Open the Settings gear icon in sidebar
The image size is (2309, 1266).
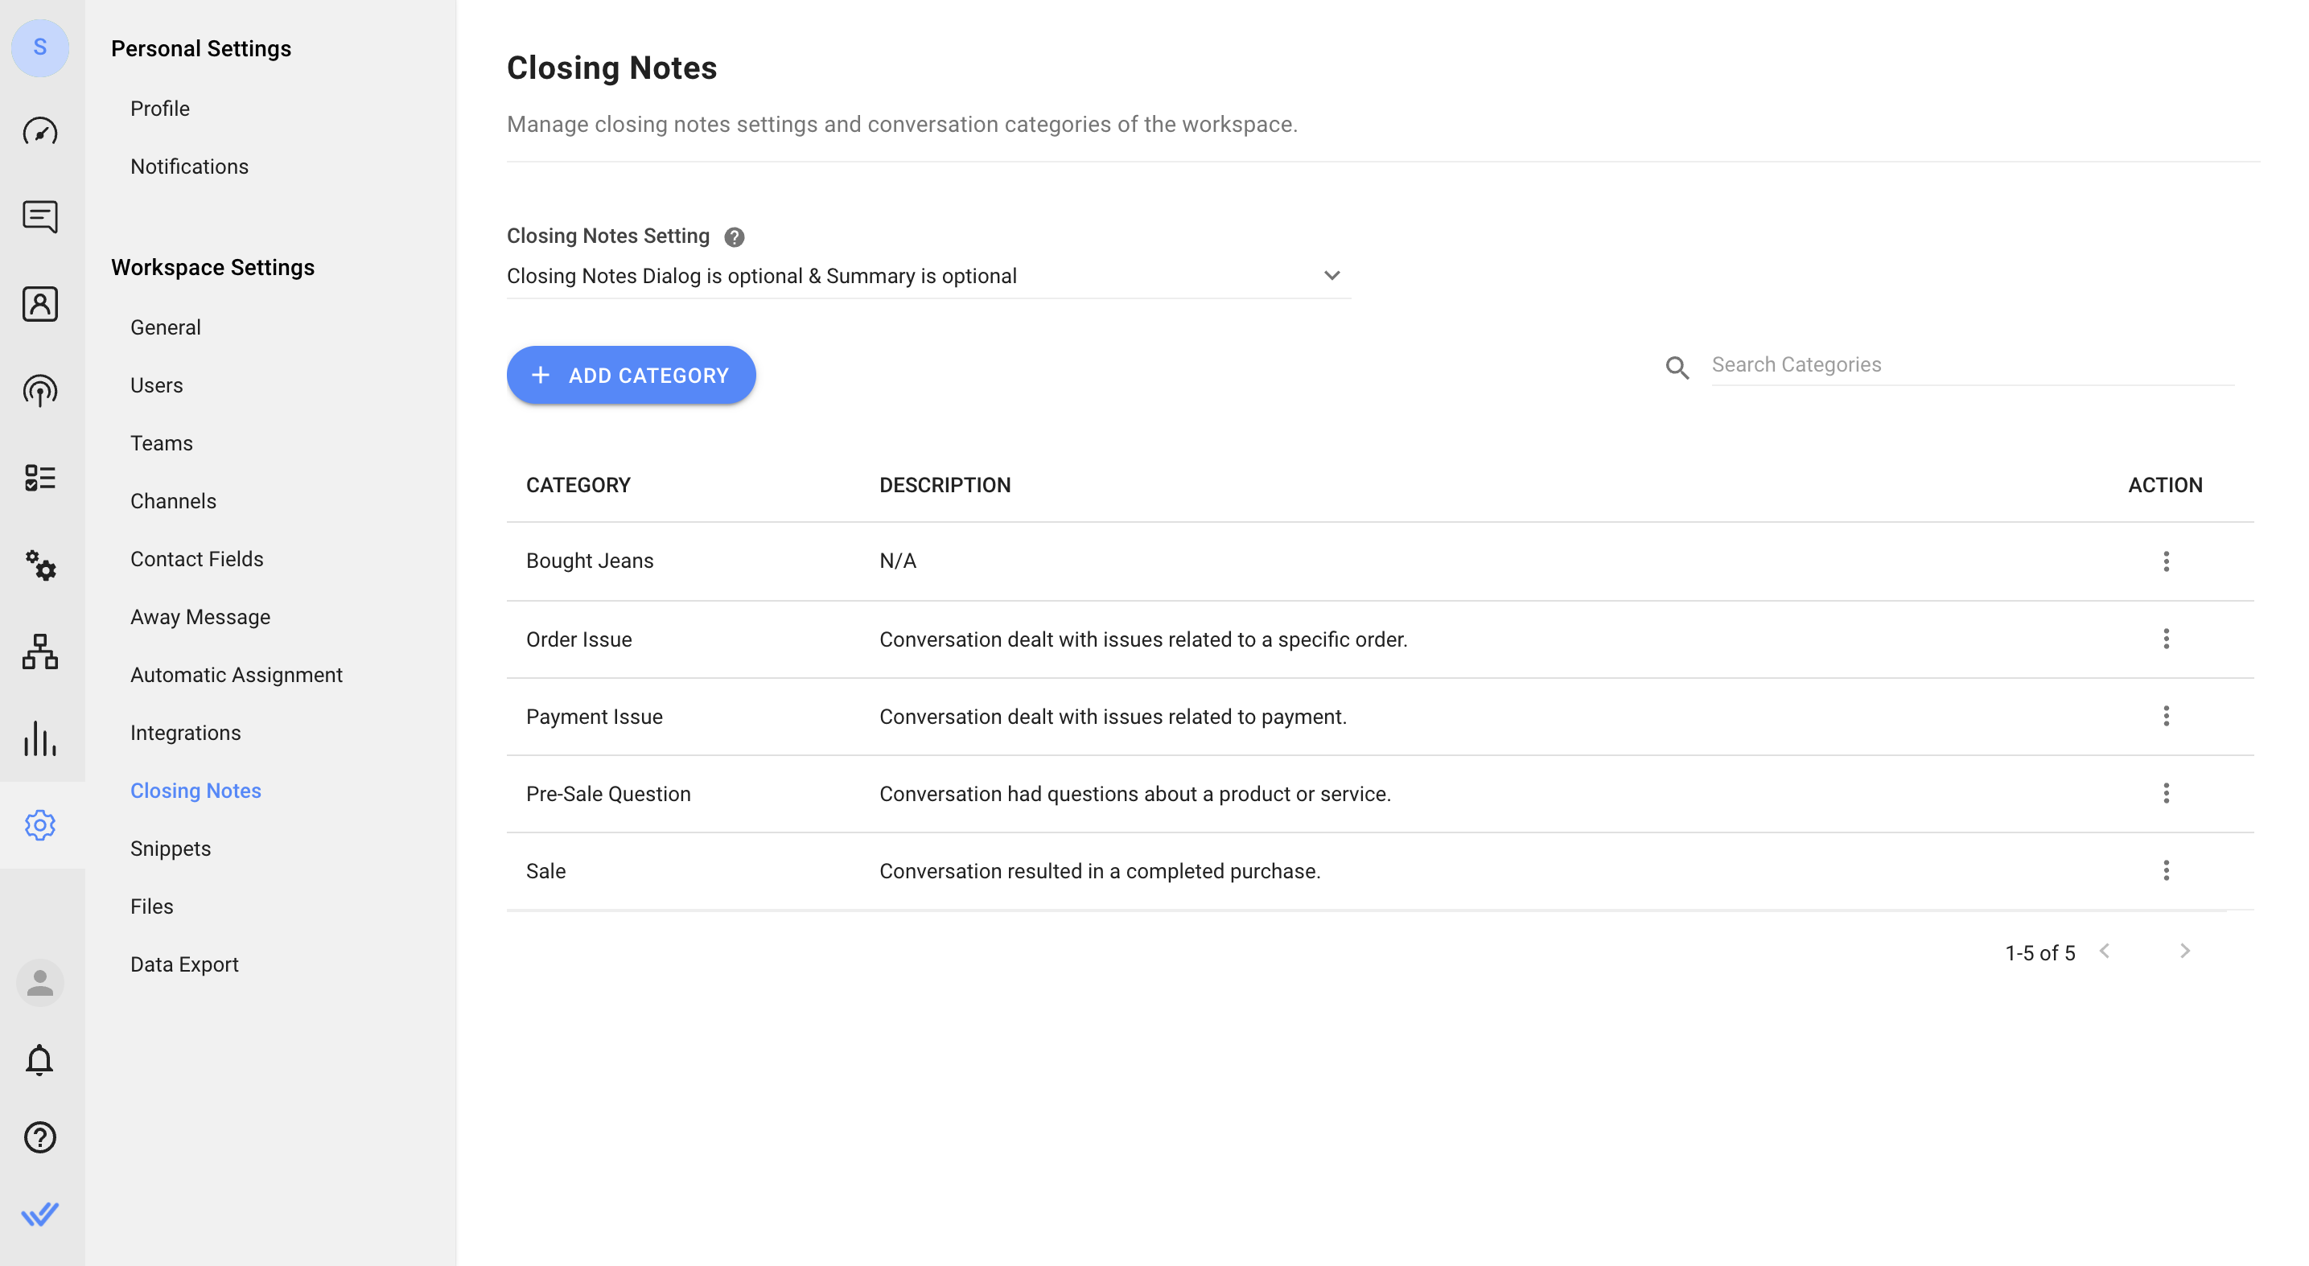(39, 825)
